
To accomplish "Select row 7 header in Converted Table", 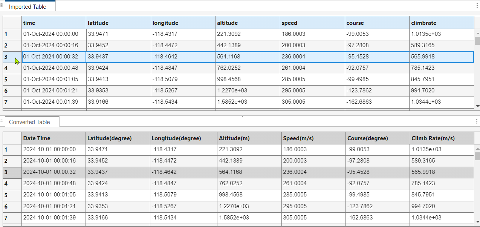I will click(x=12, y=218).
